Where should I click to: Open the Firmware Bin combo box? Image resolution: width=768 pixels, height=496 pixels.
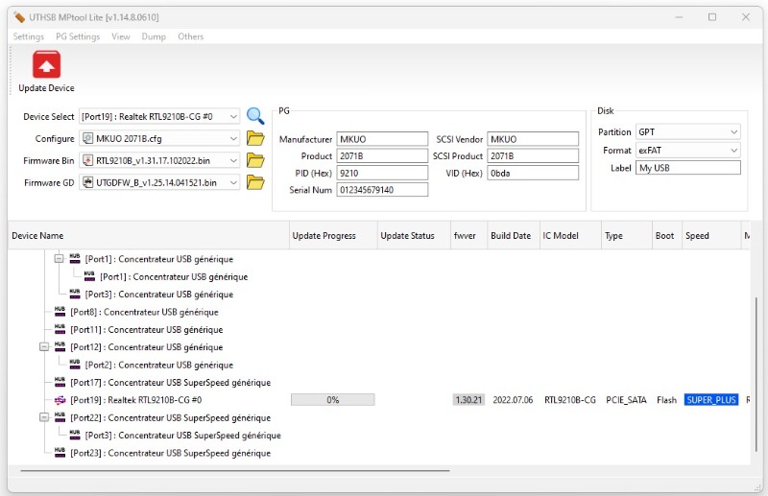(233, 160)
